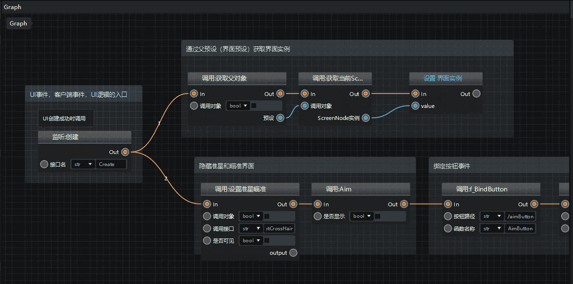Select the output pin on 调用:设置准星瞄准 node

(x=293, y=253)
